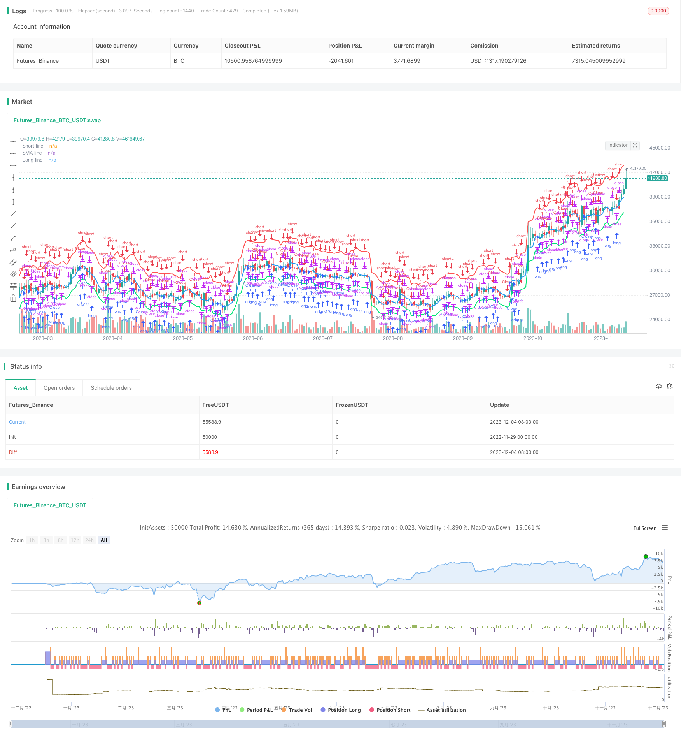
Task: Click the trash icon to delete drawings
Action: 13,299
